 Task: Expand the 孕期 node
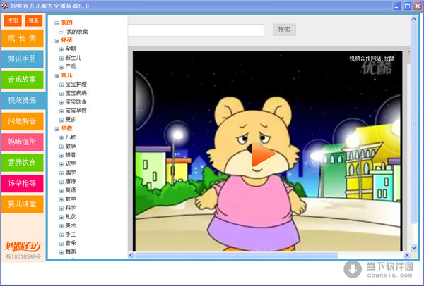[61, 49]
